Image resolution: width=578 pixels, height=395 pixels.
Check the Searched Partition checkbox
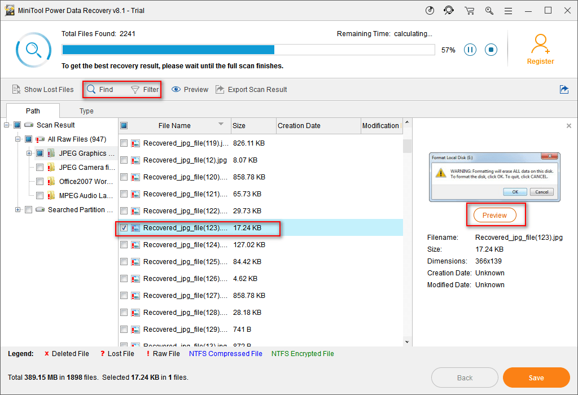point(28,210)
